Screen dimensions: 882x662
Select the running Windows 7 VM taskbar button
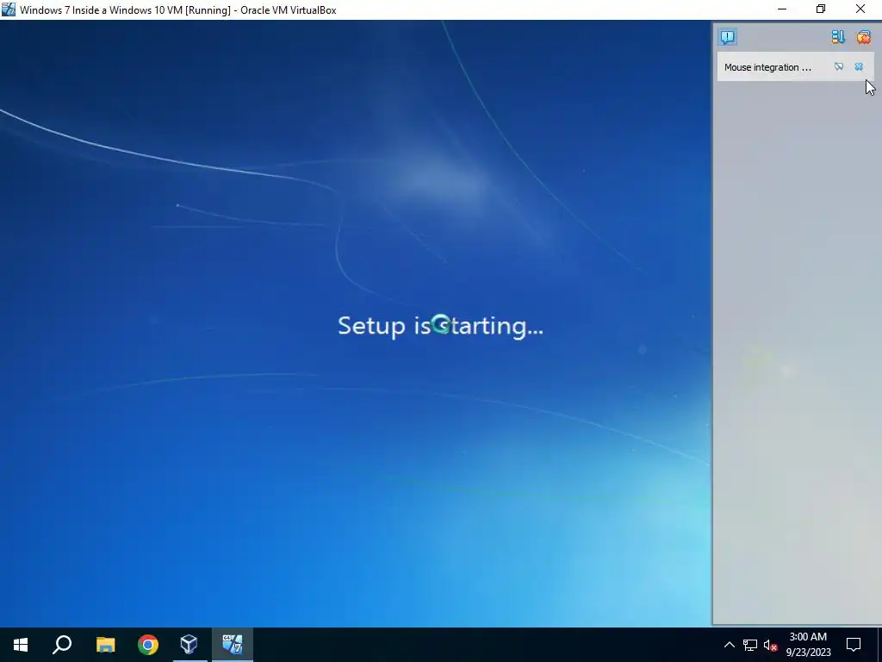click(x=233, y=645)
